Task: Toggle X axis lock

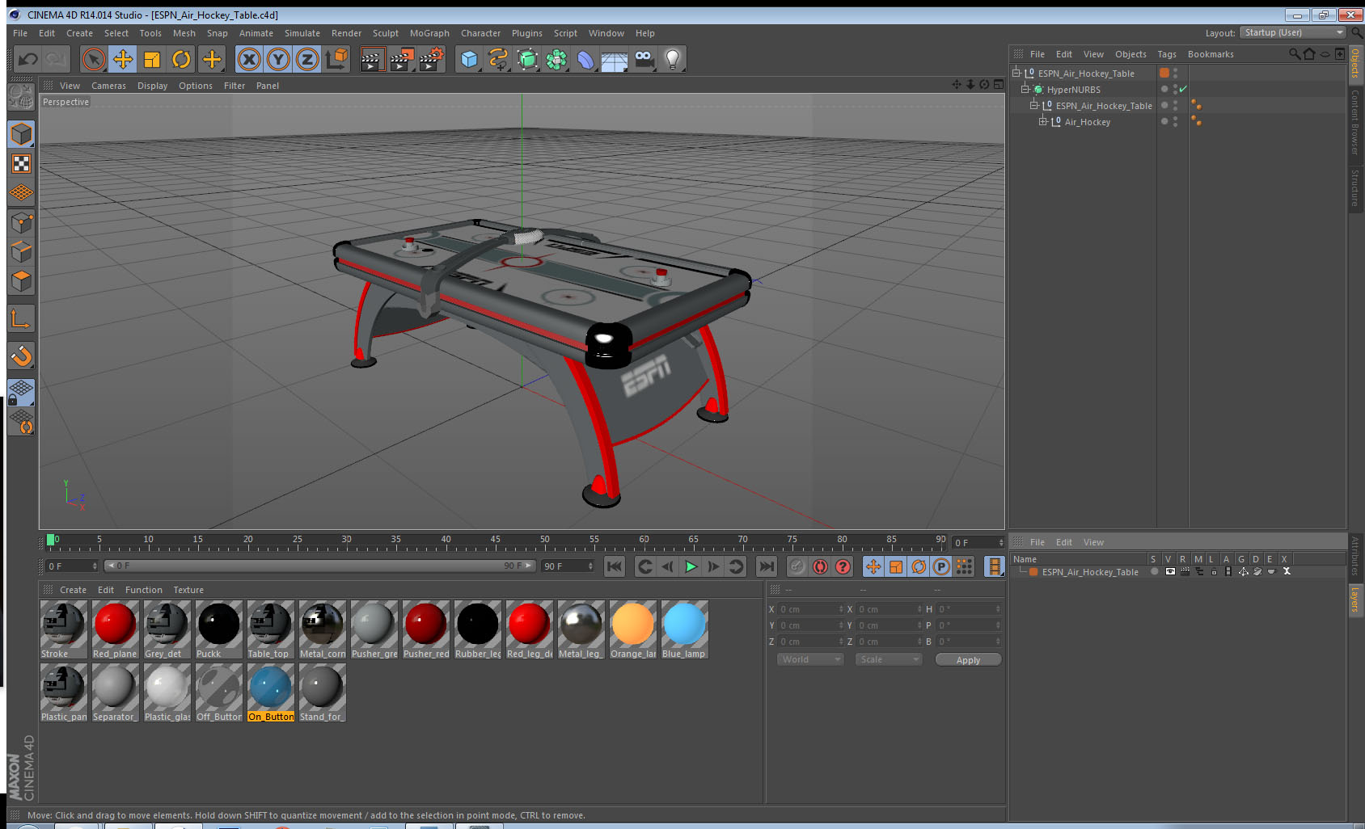Action: (x=249, y=59)
